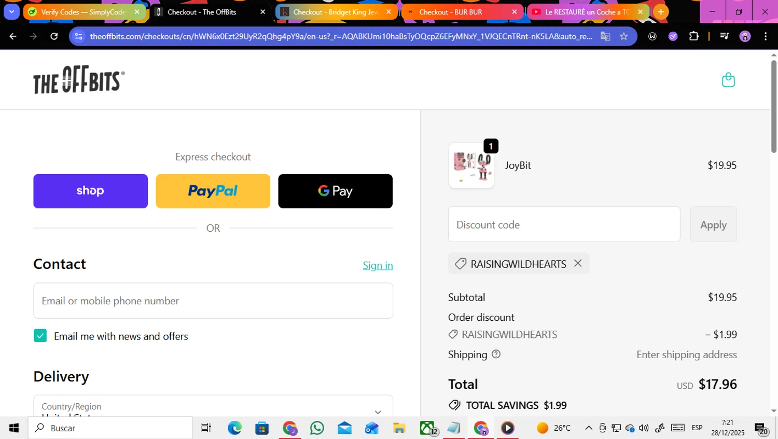
Task: Expand the Country/Region dropdown
Action: [213, 406]
